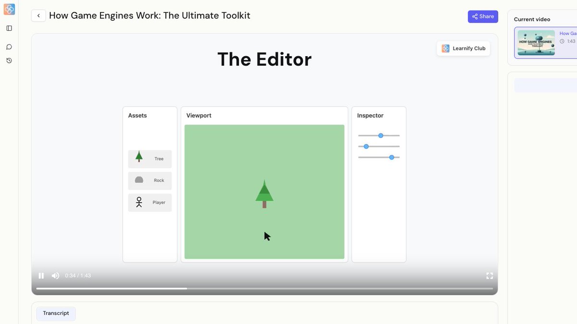The image size is (577, 324).
Task: Click the 'Current video' heading
Action: pos(532,20)
